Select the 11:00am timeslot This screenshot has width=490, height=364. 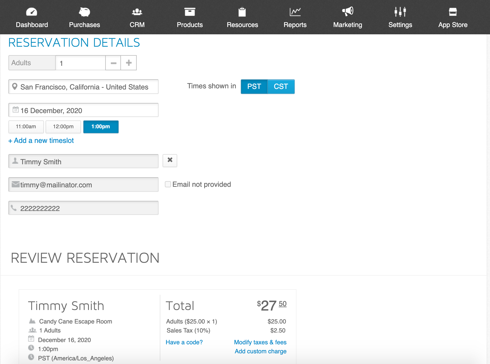coord(26,127)
